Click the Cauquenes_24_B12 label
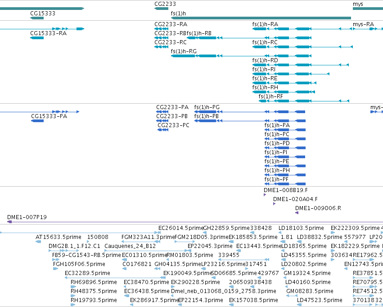 tap(130, 246)
